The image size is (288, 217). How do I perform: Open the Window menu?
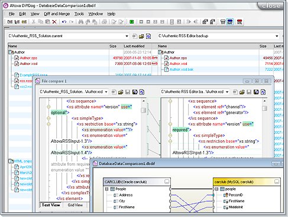click(x=96, y=14)
